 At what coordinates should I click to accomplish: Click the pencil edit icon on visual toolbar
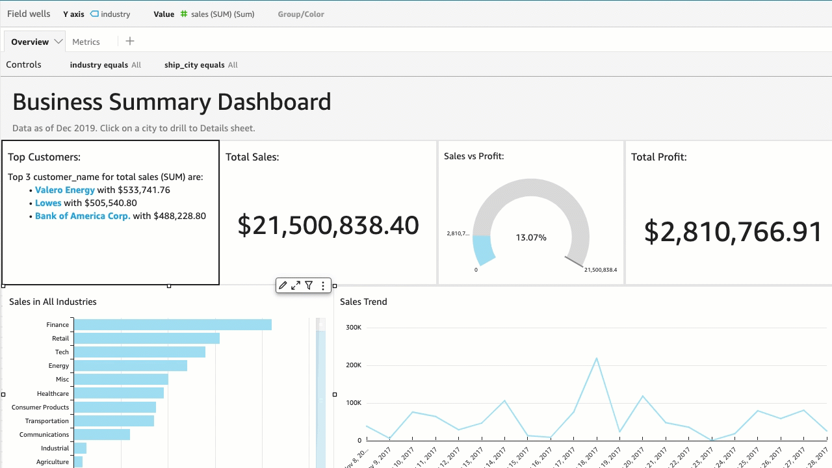point(283,285)
